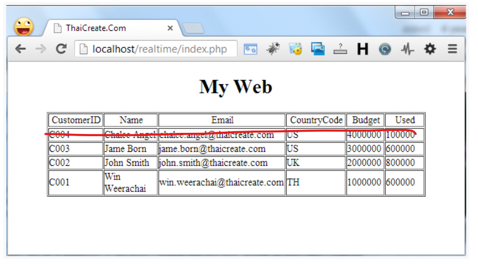Click the CountryCode column header
478x264 pixels.
click(x=316, y=120)
